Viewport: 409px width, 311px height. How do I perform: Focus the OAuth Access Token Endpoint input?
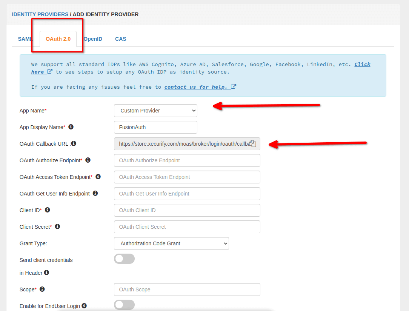click(187, 177)
